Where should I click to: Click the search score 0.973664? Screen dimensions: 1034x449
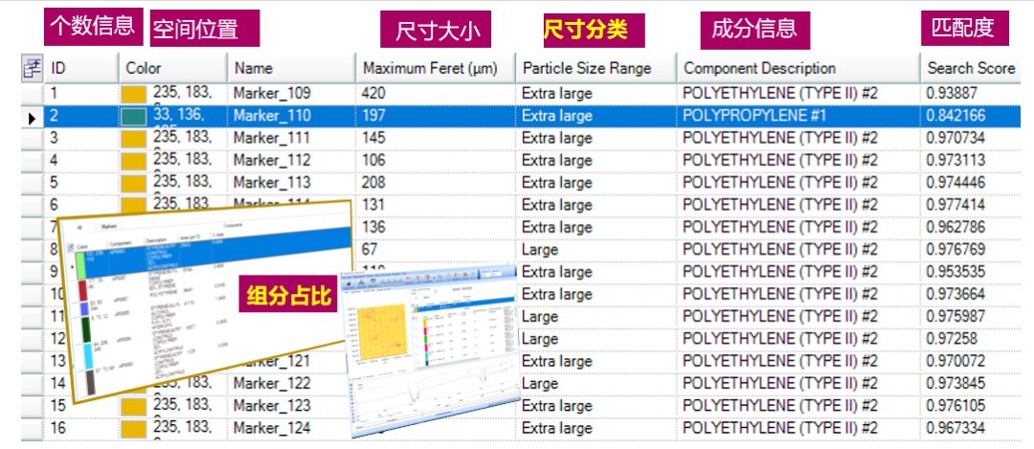click(956, 295)
